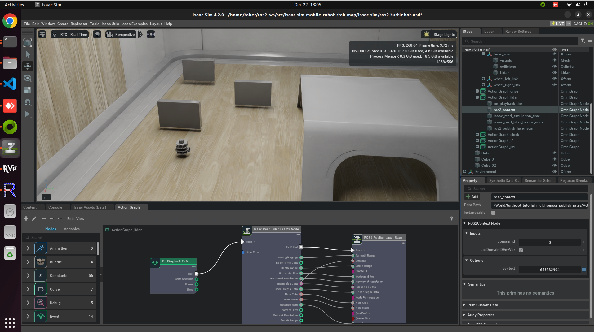Open the Isaac Utils menu
Image resolution: width=594 pixels, height=332 pixels.
click(110, 24)
